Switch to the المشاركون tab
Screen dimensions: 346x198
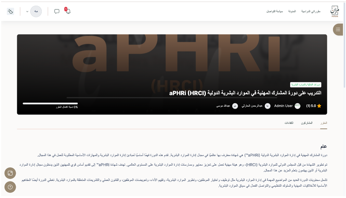pos(307,123)
